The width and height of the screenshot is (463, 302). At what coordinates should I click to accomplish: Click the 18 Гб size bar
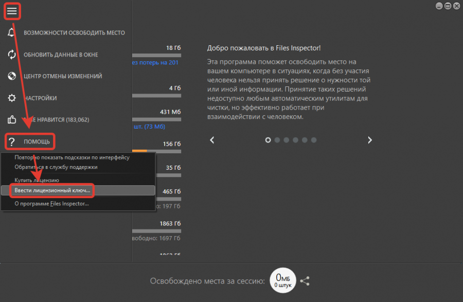click(x=156, y=56)
